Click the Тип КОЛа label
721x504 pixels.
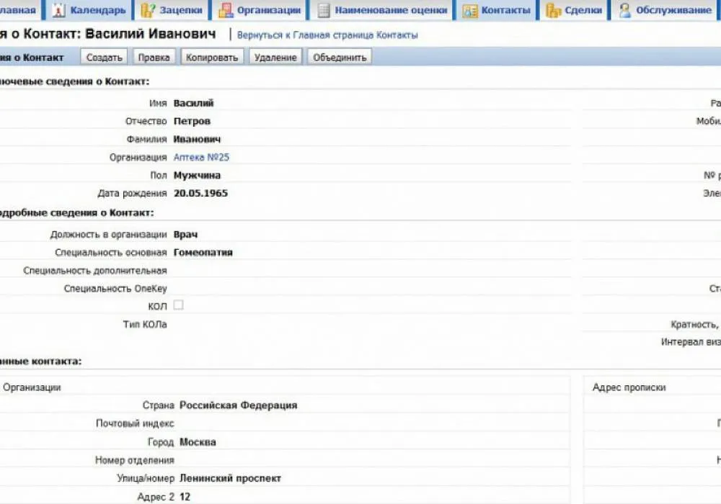(145, 325)
